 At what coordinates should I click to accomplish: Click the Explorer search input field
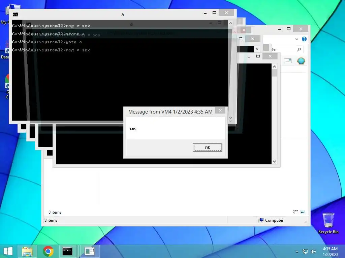pos(284,49)
